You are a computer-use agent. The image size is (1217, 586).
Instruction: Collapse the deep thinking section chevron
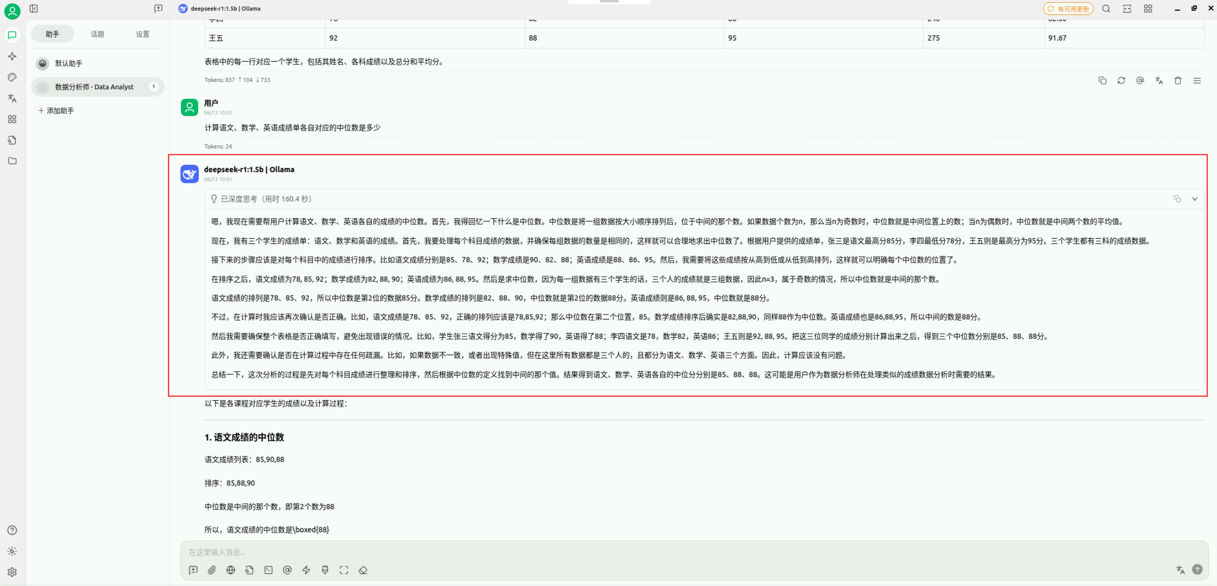1195,199
